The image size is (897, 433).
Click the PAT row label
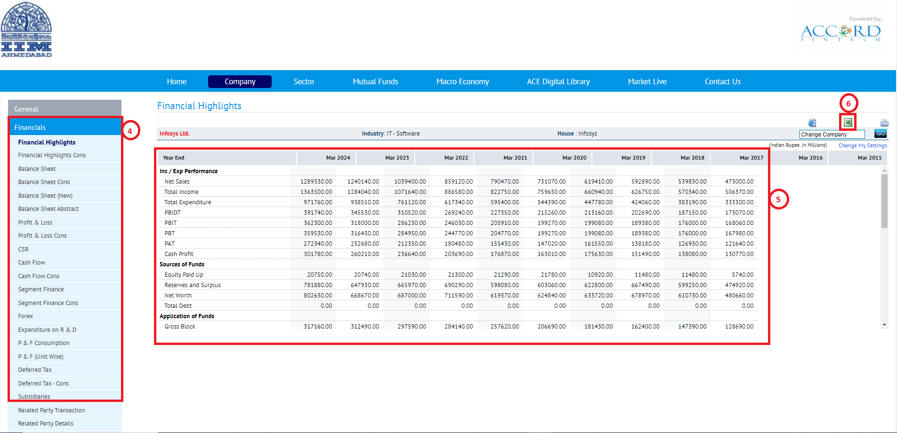pos(170,244)
